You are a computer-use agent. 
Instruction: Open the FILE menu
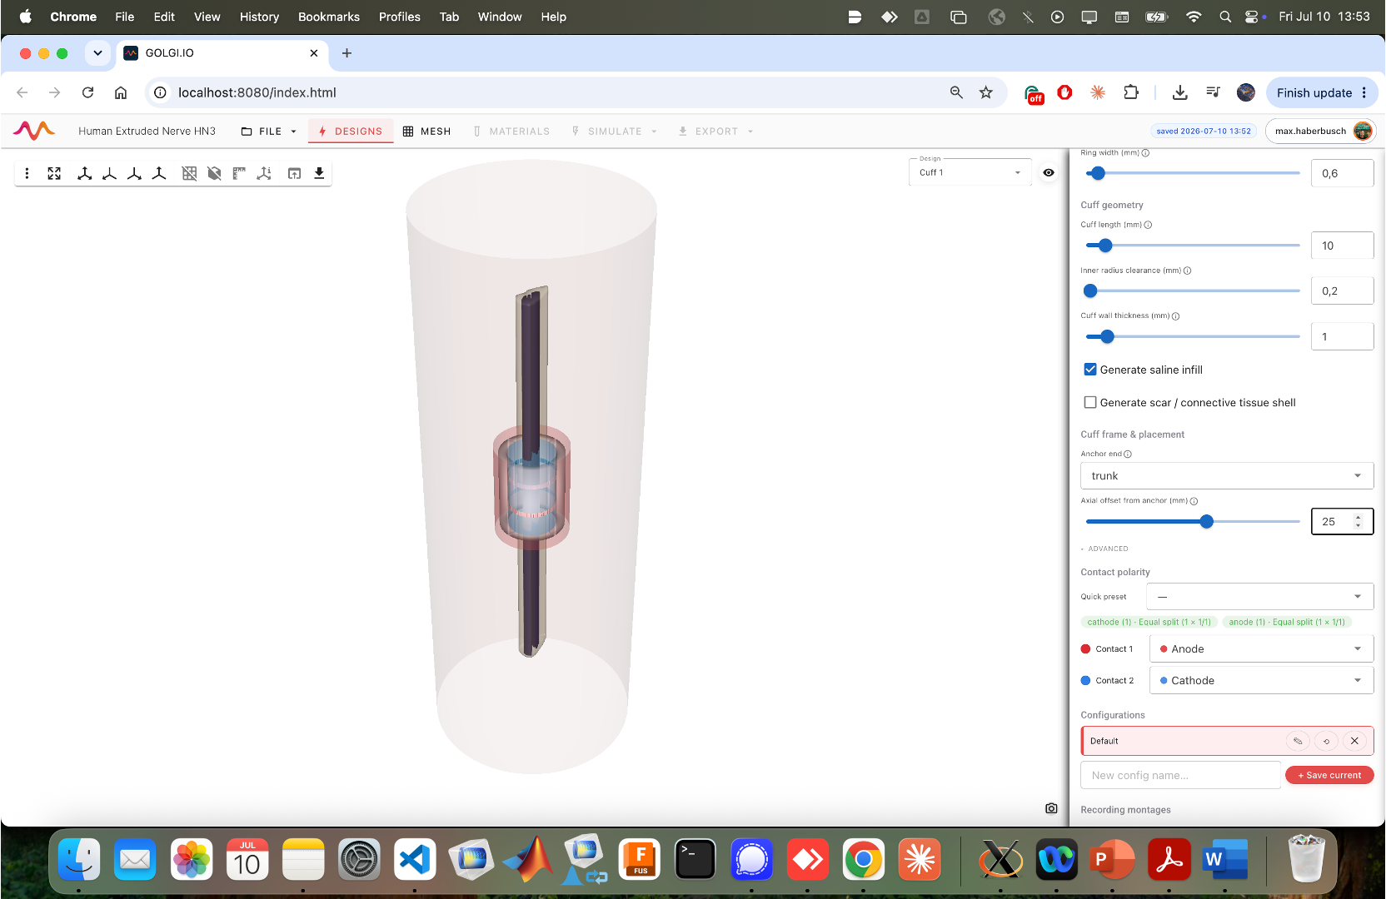(269, 132)
